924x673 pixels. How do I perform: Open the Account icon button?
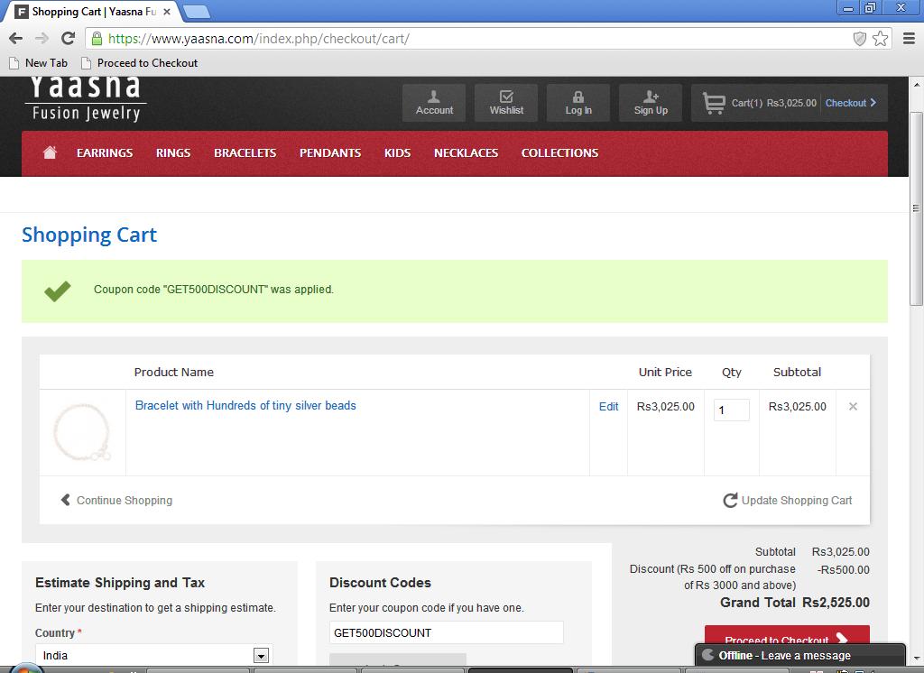point(434,103)
